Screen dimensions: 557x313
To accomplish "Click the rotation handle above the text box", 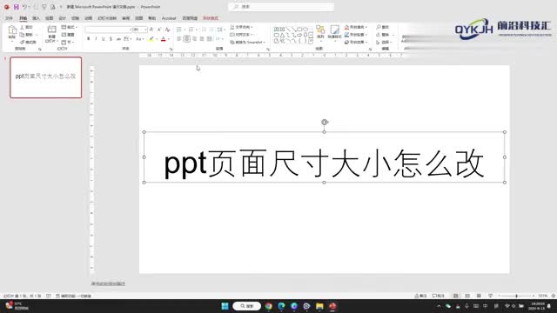I will point(325,122).
